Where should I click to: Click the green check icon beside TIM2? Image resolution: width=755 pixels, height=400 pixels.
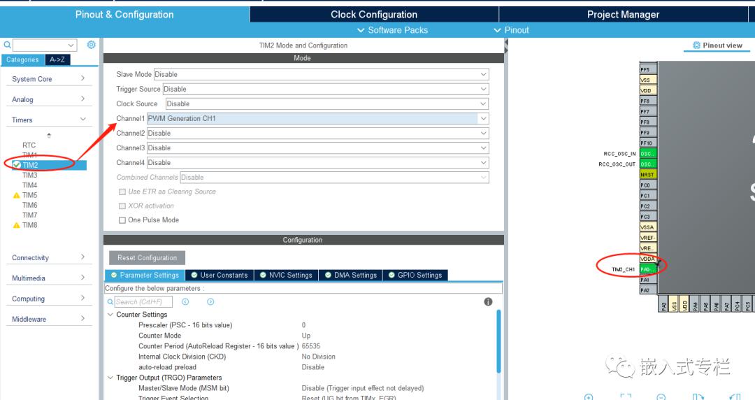pos(16,165)
